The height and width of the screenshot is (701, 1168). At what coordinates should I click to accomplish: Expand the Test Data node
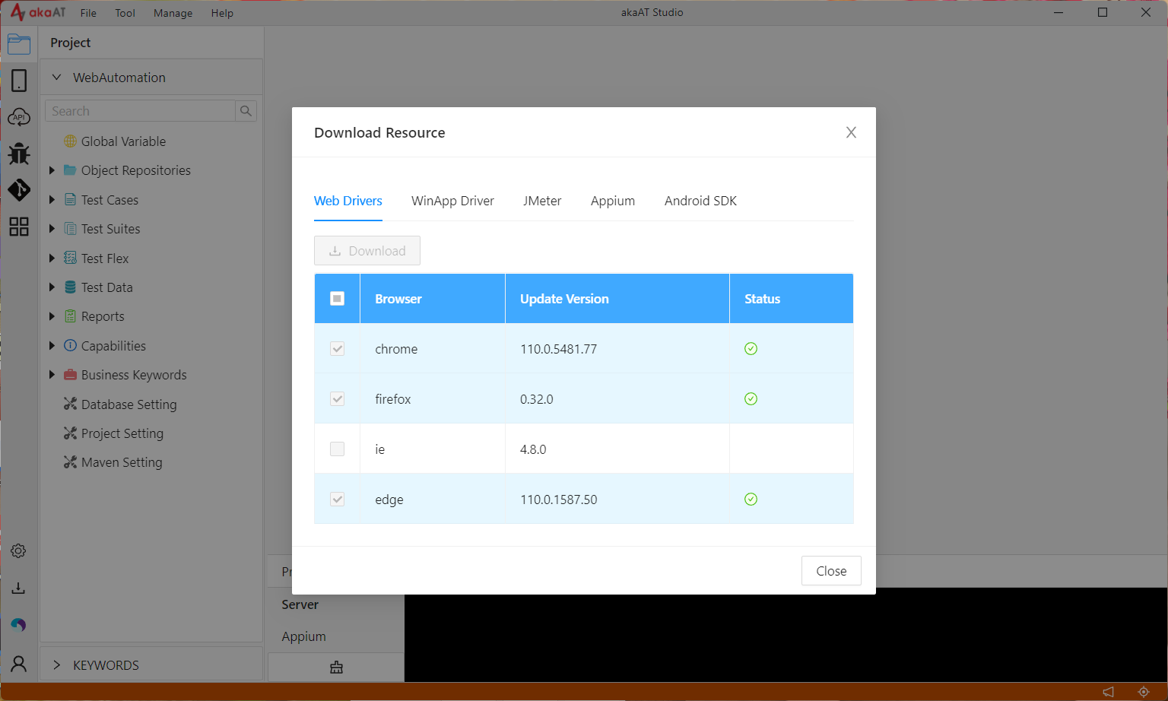point(52,287)
